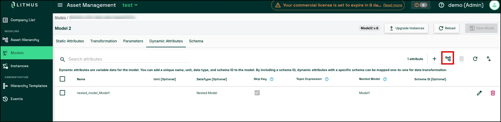The image size is (501, 122).
Task: Click the license warning triangle icon
Action: click(x=278, y=5)
